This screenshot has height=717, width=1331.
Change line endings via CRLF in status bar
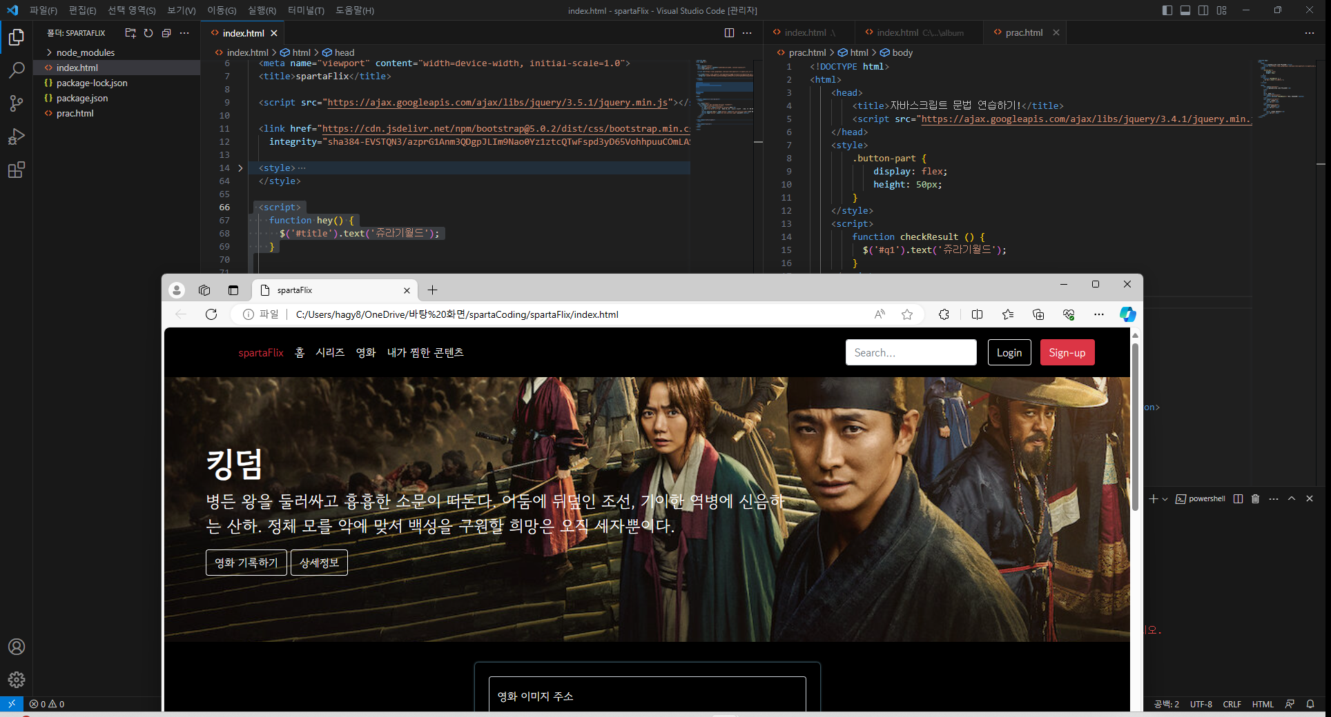(x=1232, y=704)
